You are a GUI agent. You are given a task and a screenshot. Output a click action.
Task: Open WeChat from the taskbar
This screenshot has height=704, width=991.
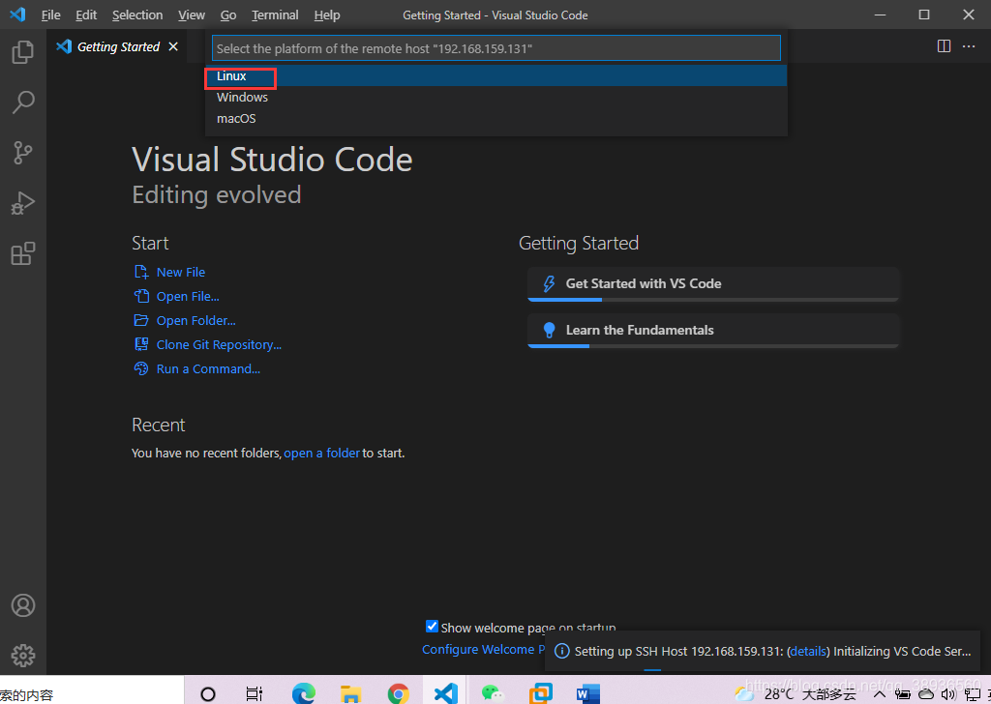coord(493,694)
